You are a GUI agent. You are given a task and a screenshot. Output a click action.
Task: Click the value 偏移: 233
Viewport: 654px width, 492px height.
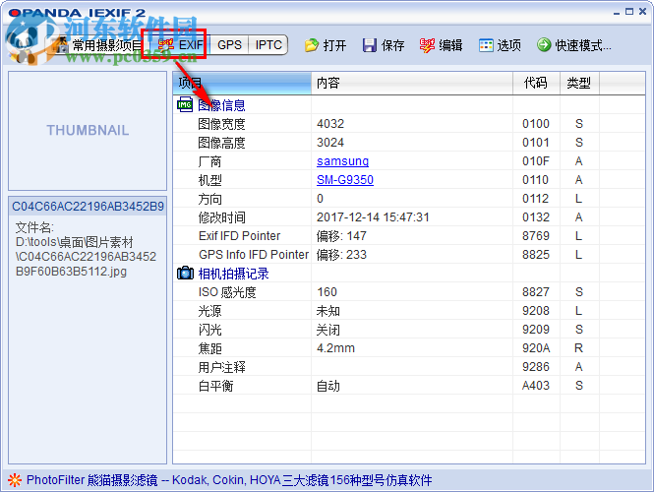coord(341,255)
